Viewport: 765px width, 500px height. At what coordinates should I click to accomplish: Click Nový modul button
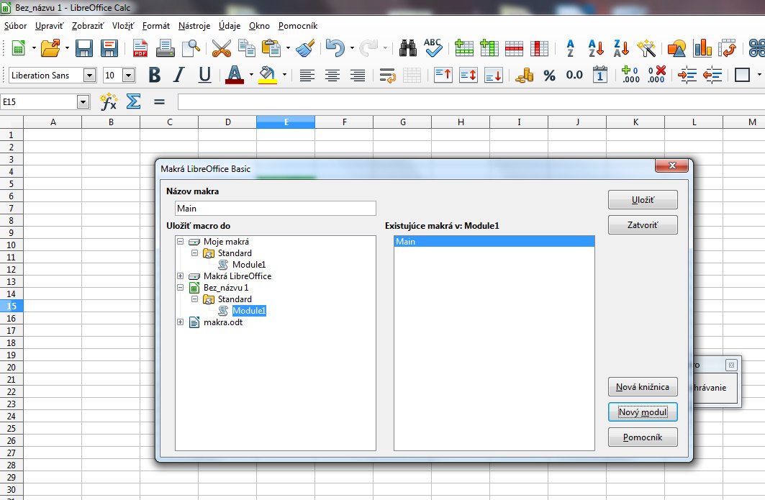coord(643,412)
